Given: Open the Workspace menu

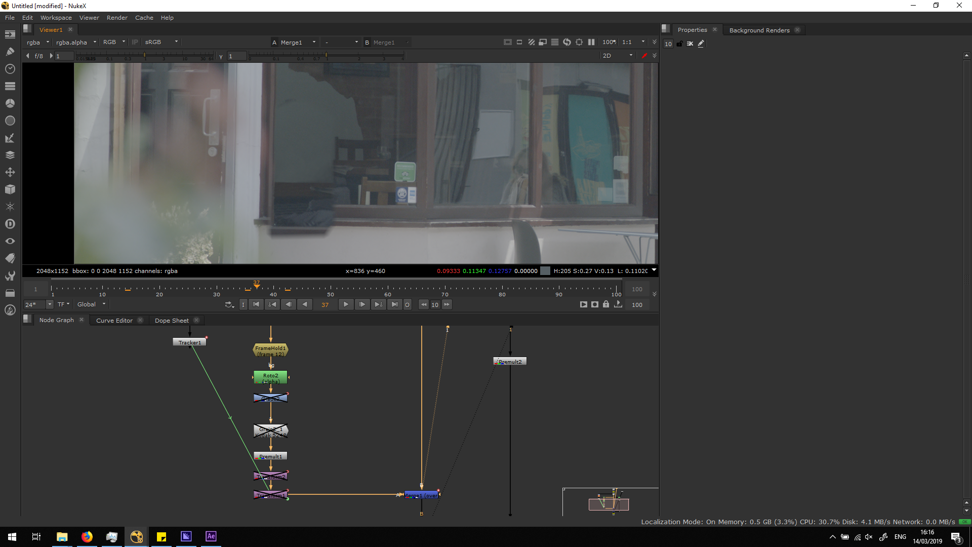Looking at the screenshot, I should tap(56, 18).
